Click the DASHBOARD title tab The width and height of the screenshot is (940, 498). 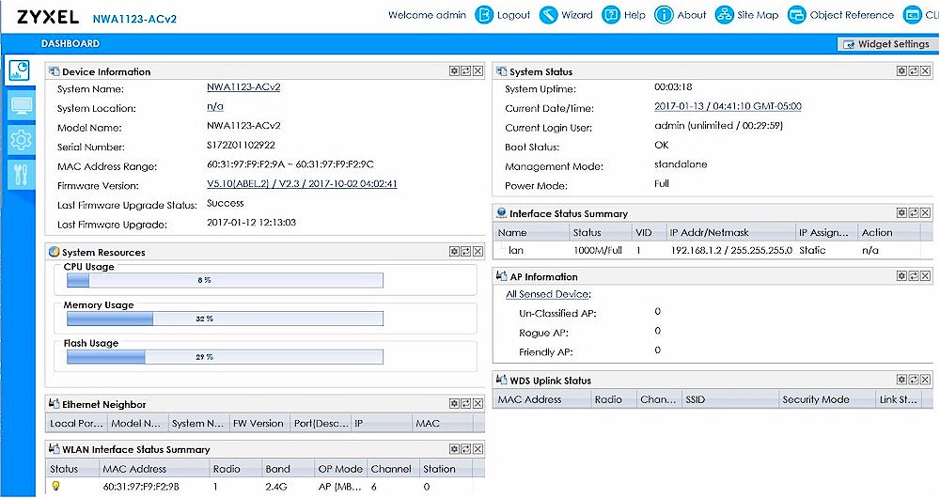(70, 44)
